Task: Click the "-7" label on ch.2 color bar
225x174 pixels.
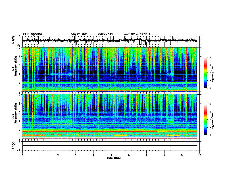Action: [x=209, y=135]
